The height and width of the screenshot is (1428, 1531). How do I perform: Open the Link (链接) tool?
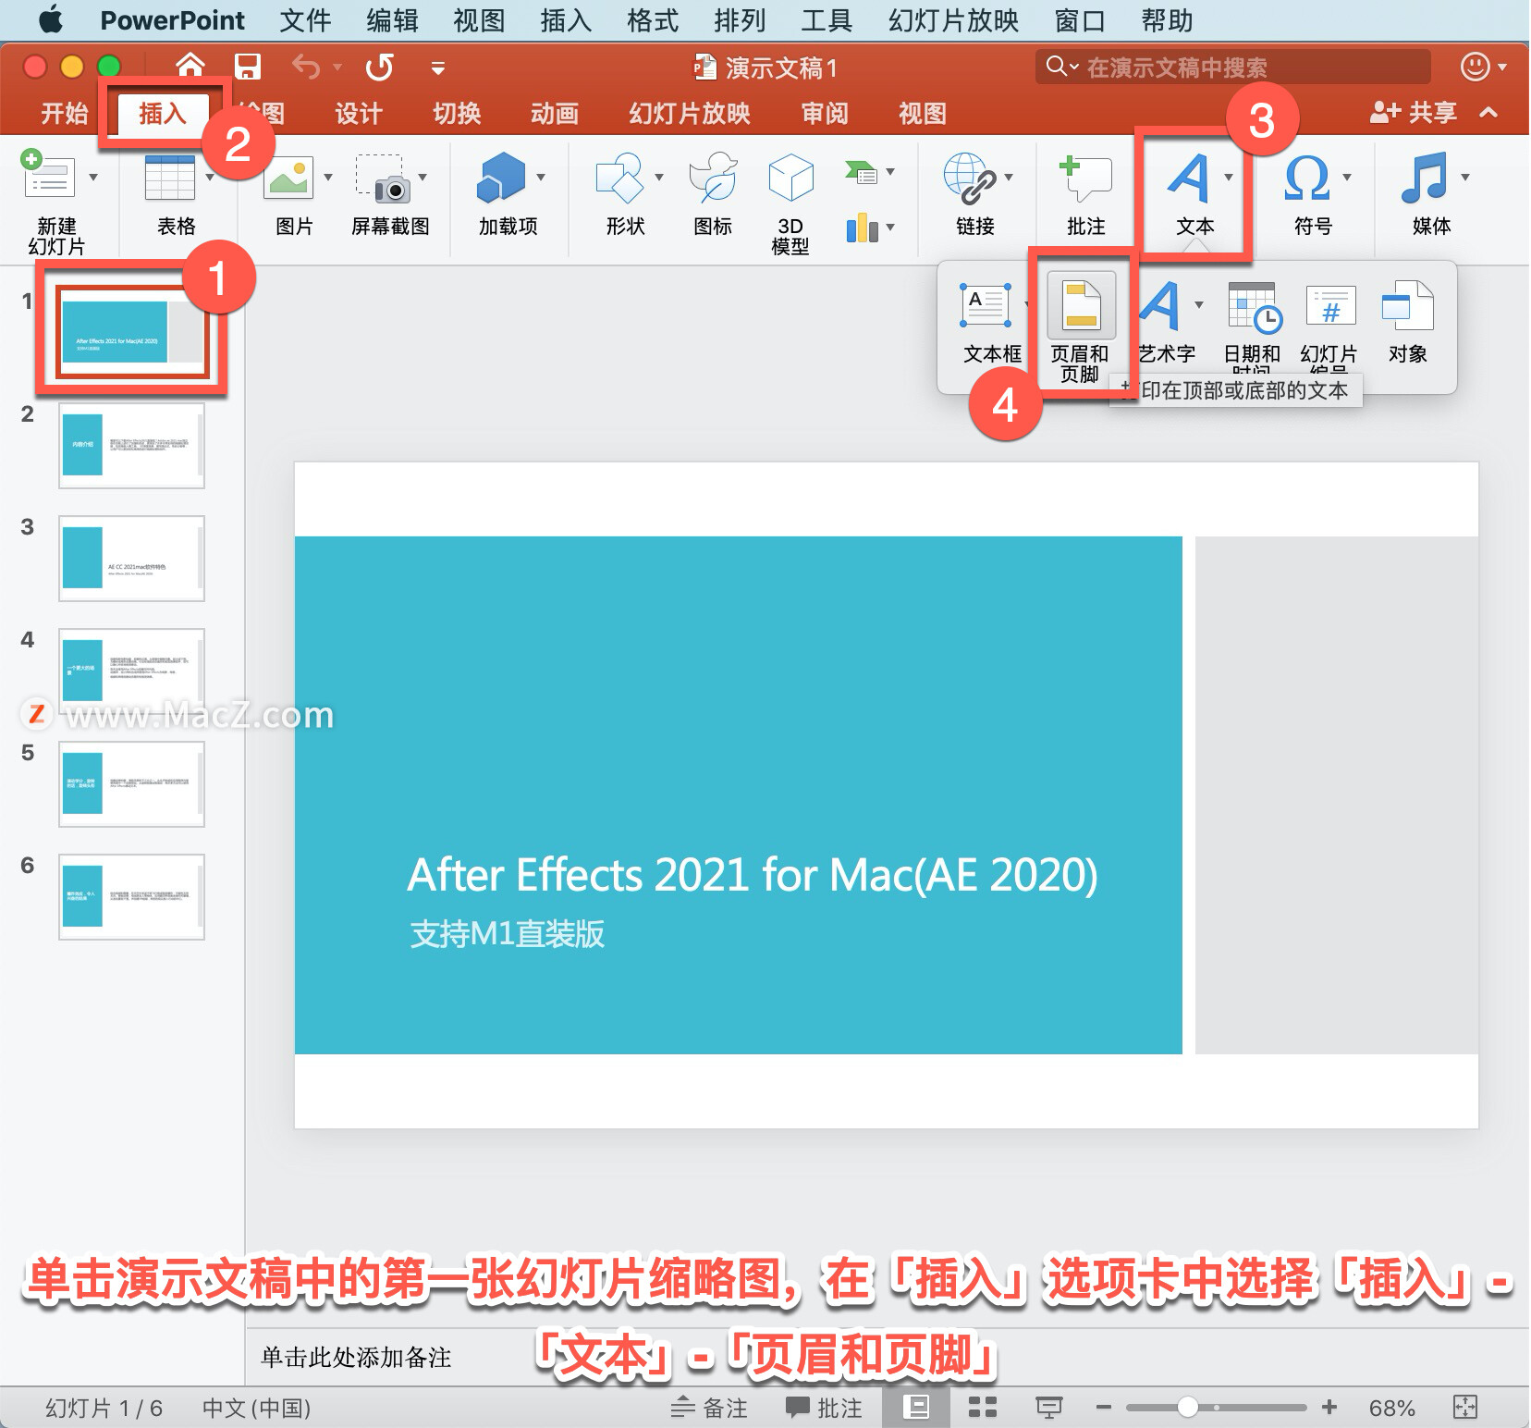click(x=970, y=177)
